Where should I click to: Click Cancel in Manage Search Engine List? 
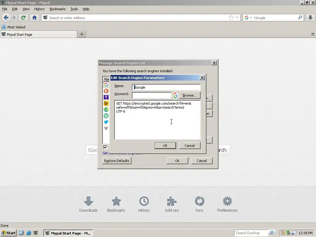click(202, 160)
